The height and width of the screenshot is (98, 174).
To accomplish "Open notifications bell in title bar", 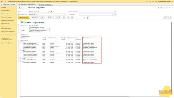I will tap(147, 1).
